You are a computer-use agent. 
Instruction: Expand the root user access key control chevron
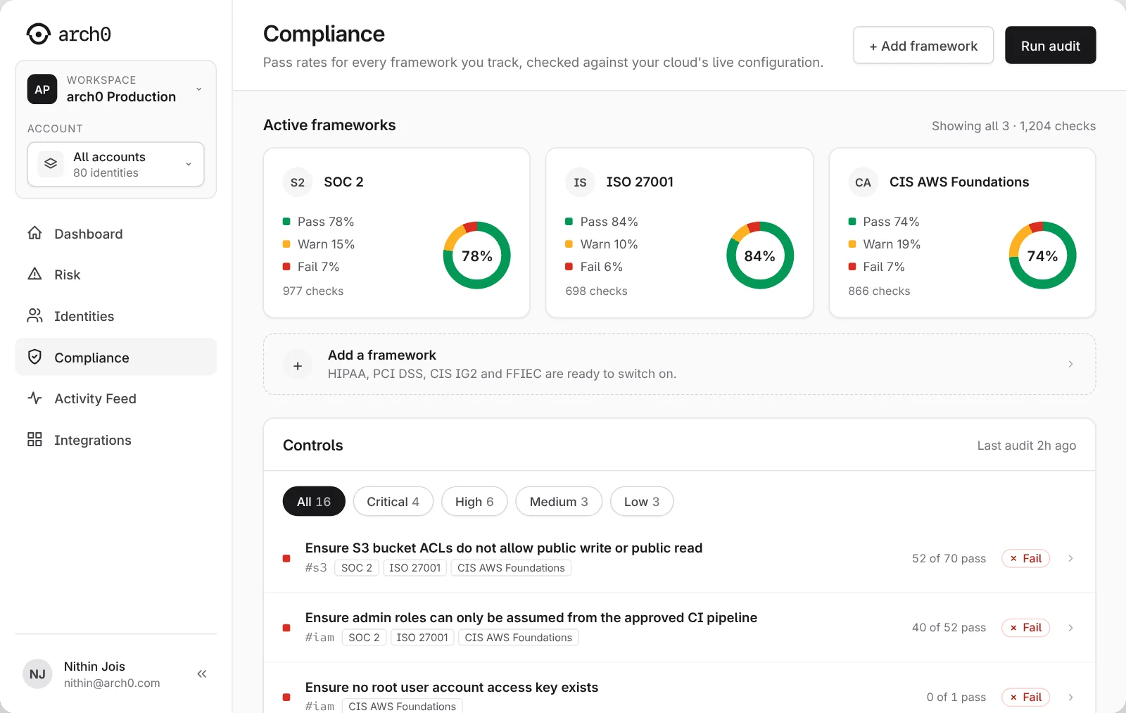tap(1070, 697)
